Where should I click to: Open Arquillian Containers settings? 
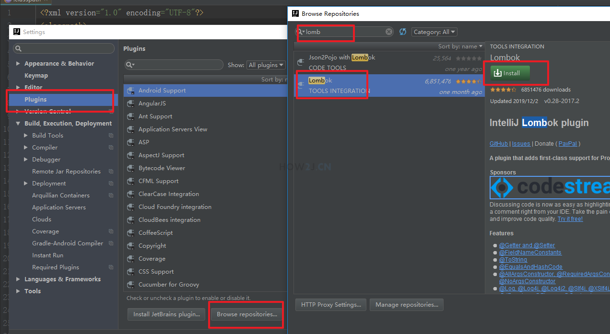(61, 196)
